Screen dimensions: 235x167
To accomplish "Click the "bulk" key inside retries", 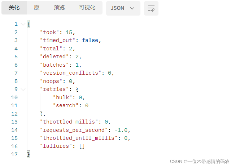I will (62, 97).
